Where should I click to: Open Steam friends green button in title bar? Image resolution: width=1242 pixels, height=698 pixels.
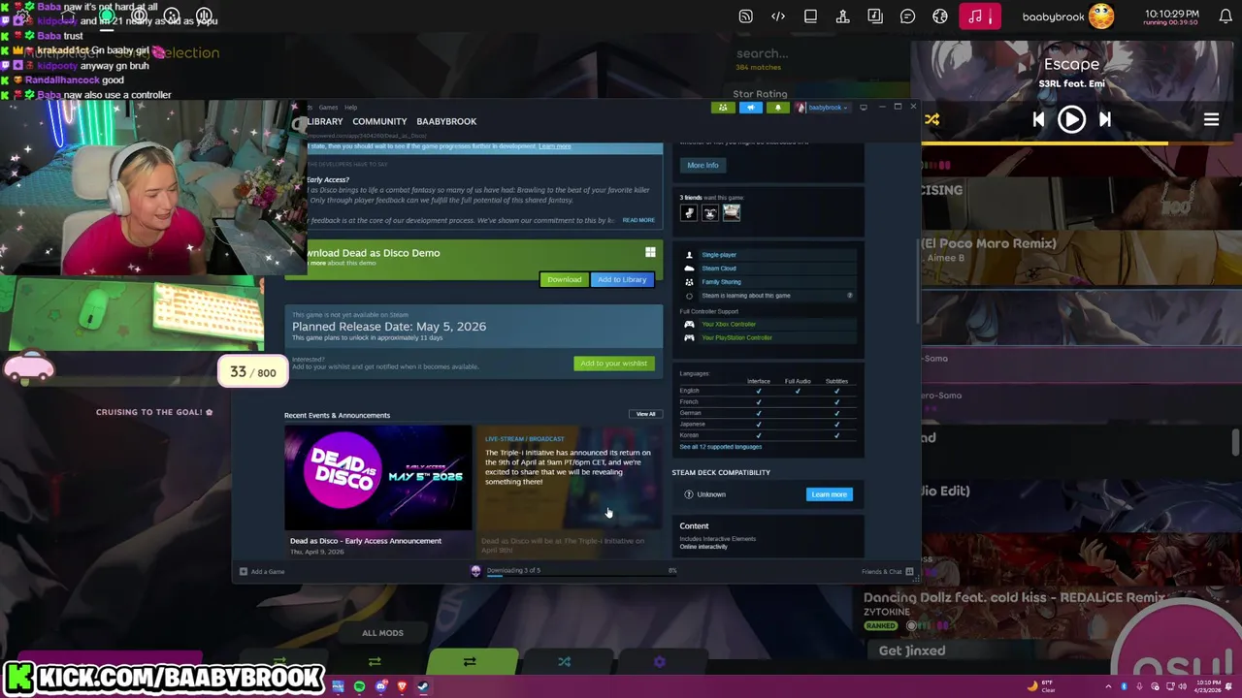coord(723,108)
